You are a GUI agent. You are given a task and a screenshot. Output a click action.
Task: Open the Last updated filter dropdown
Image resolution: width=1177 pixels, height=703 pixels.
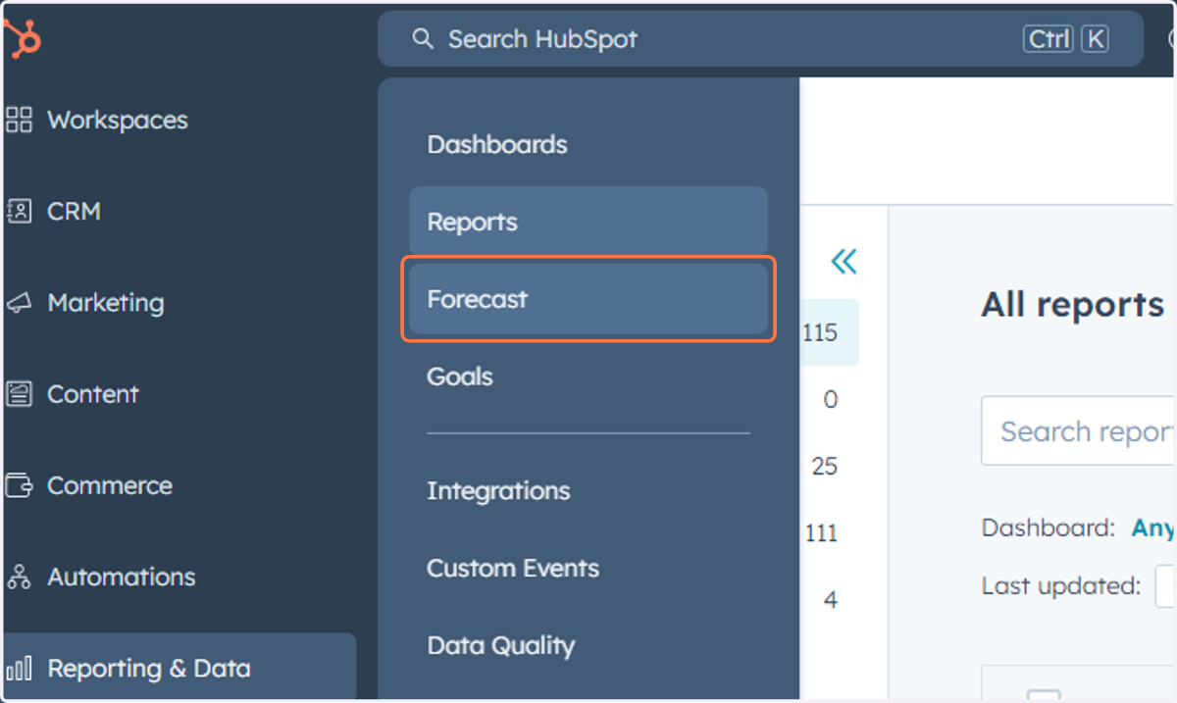(1166, 586)
